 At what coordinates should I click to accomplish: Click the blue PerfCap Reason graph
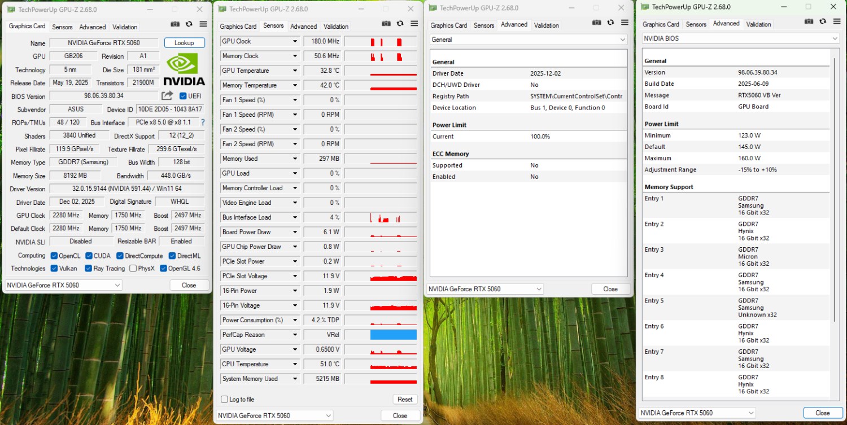pos(394,335)
